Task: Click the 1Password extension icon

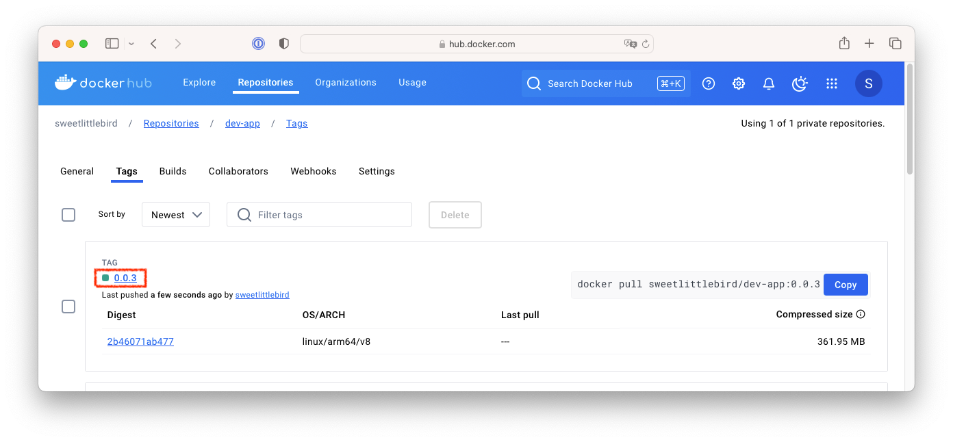Action: click(x=258, y=44)
